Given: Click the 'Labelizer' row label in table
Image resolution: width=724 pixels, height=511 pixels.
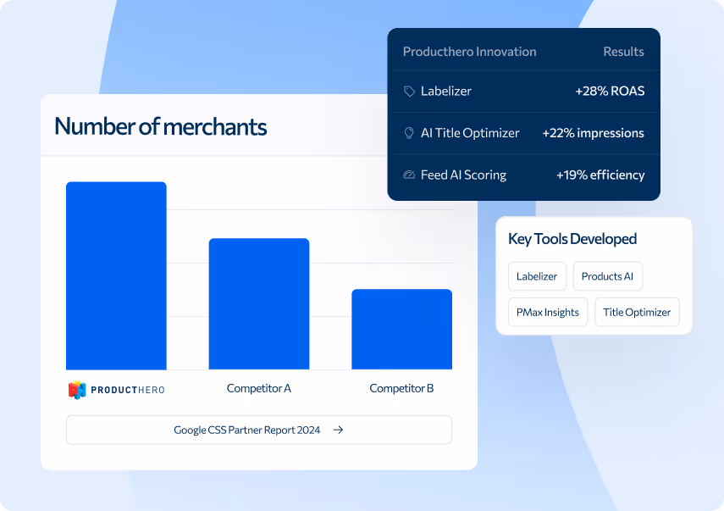Looking at the screenshot, I should tap(446, 91).
